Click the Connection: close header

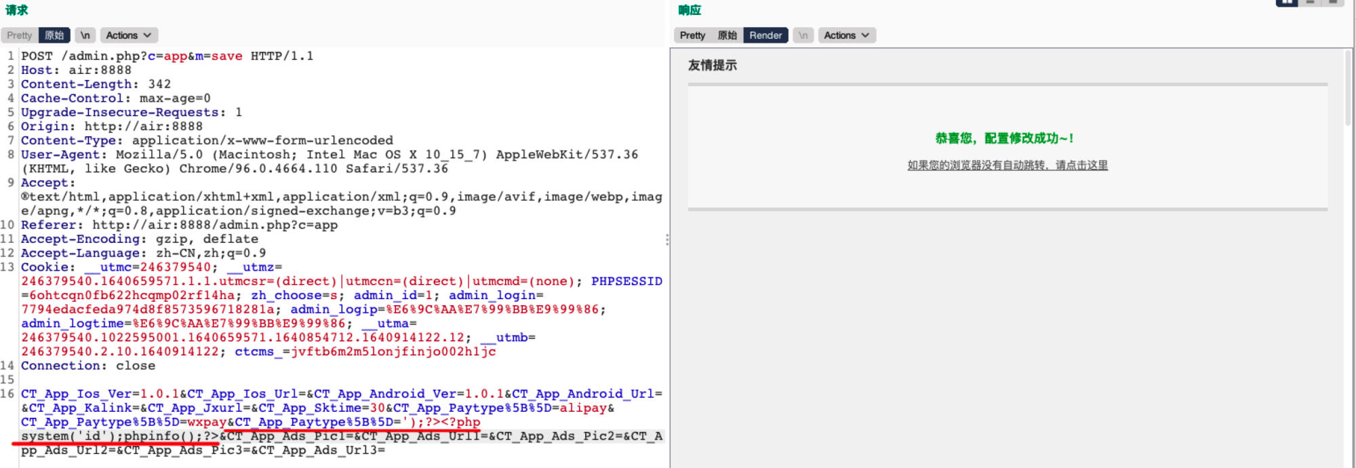(x=88, y=366)
